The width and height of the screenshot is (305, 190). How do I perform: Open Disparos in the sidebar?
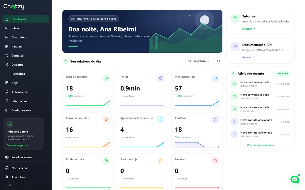click(26, 65)
